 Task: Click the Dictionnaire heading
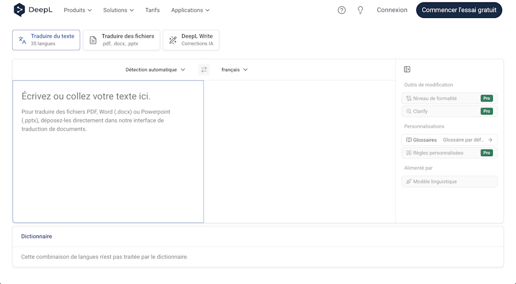(37, 237)
